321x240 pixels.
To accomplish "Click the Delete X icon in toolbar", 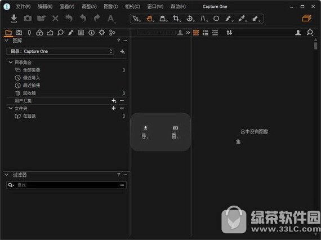I will tap(55, 19).
